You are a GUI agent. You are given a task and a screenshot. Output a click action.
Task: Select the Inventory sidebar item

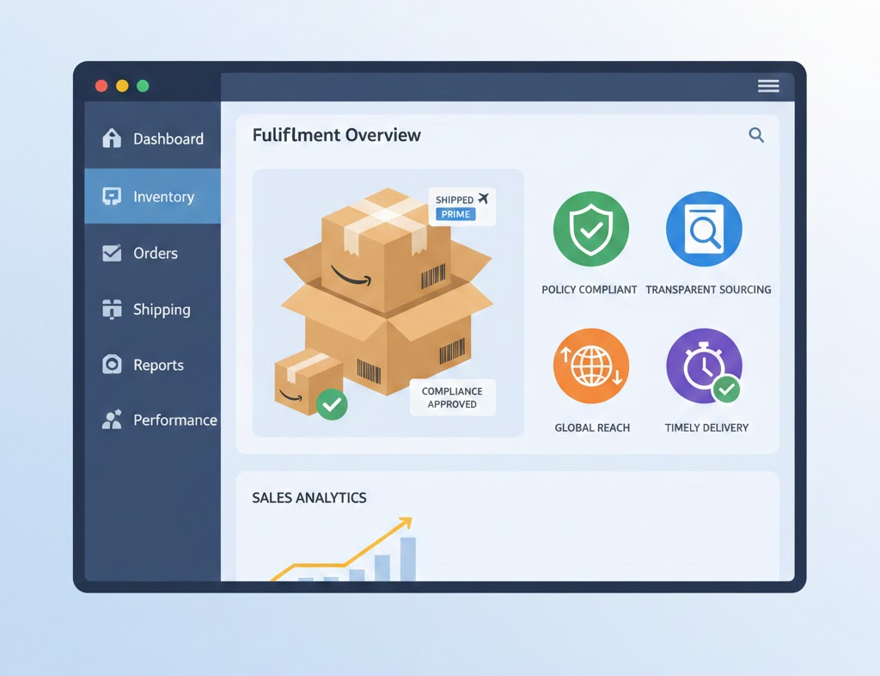click(x=153, y=197)
